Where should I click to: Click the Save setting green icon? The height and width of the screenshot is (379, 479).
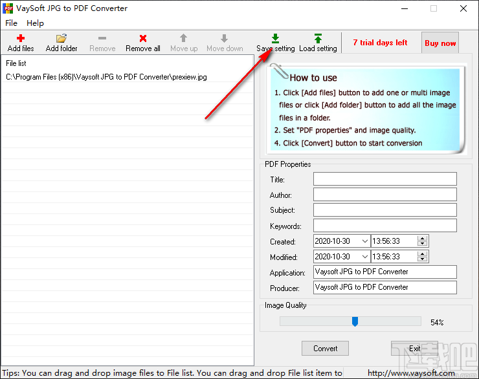coord(275,38)
